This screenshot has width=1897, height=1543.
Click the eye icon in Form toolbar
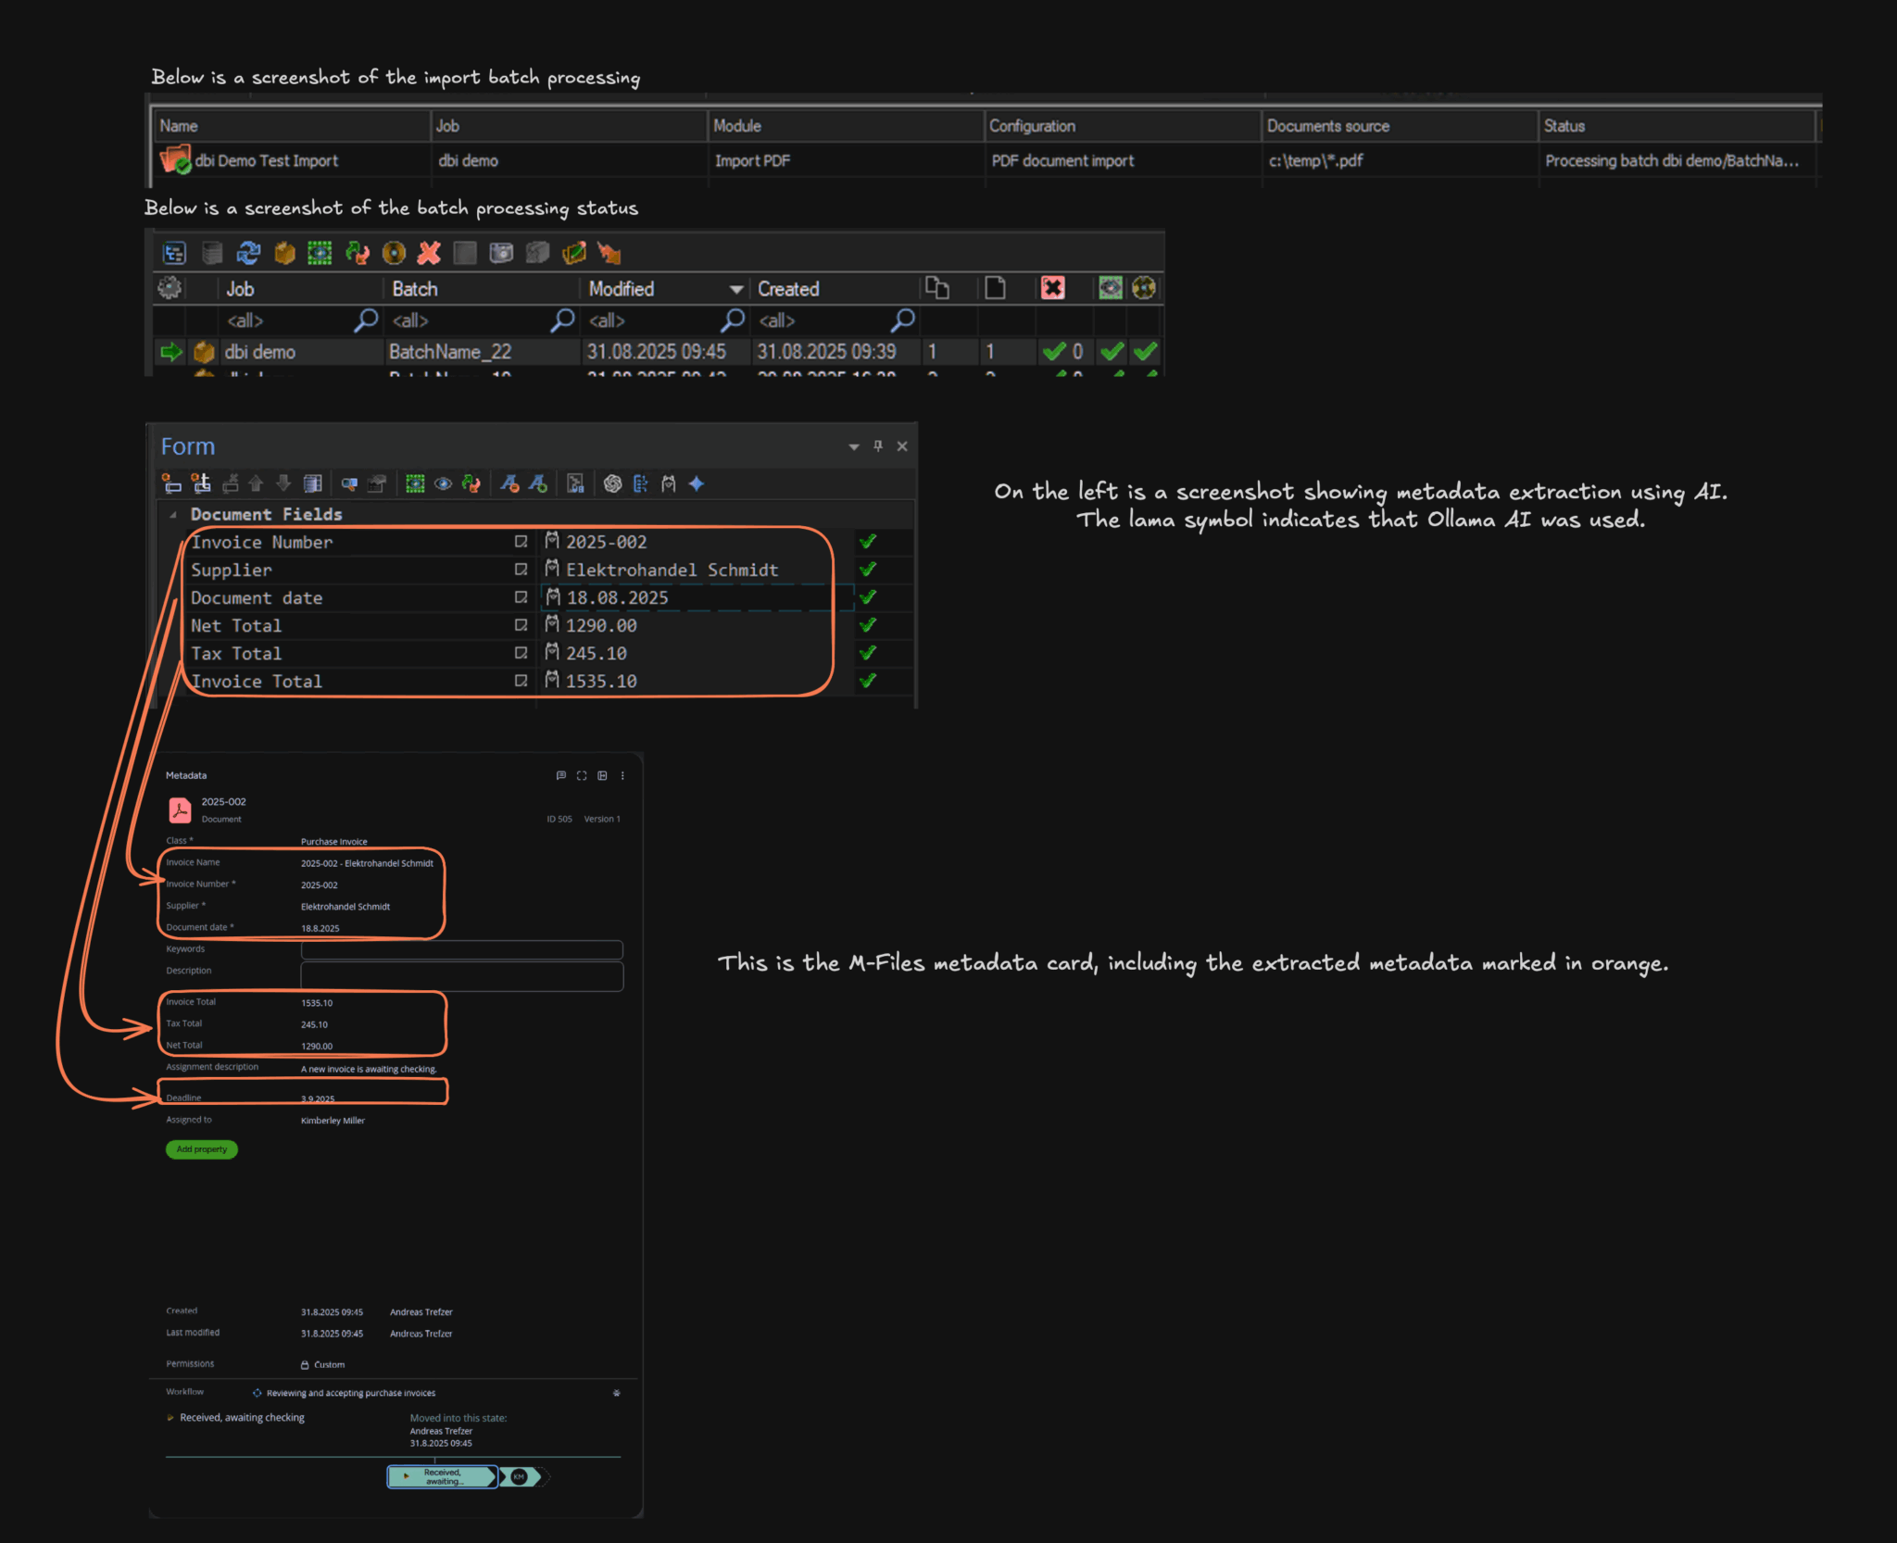pyautogui.click(x=444, y=483)
